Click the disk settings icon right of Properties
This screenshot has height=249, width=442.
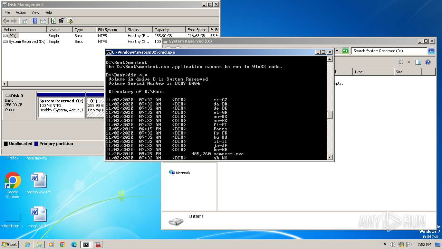(70, 21)
